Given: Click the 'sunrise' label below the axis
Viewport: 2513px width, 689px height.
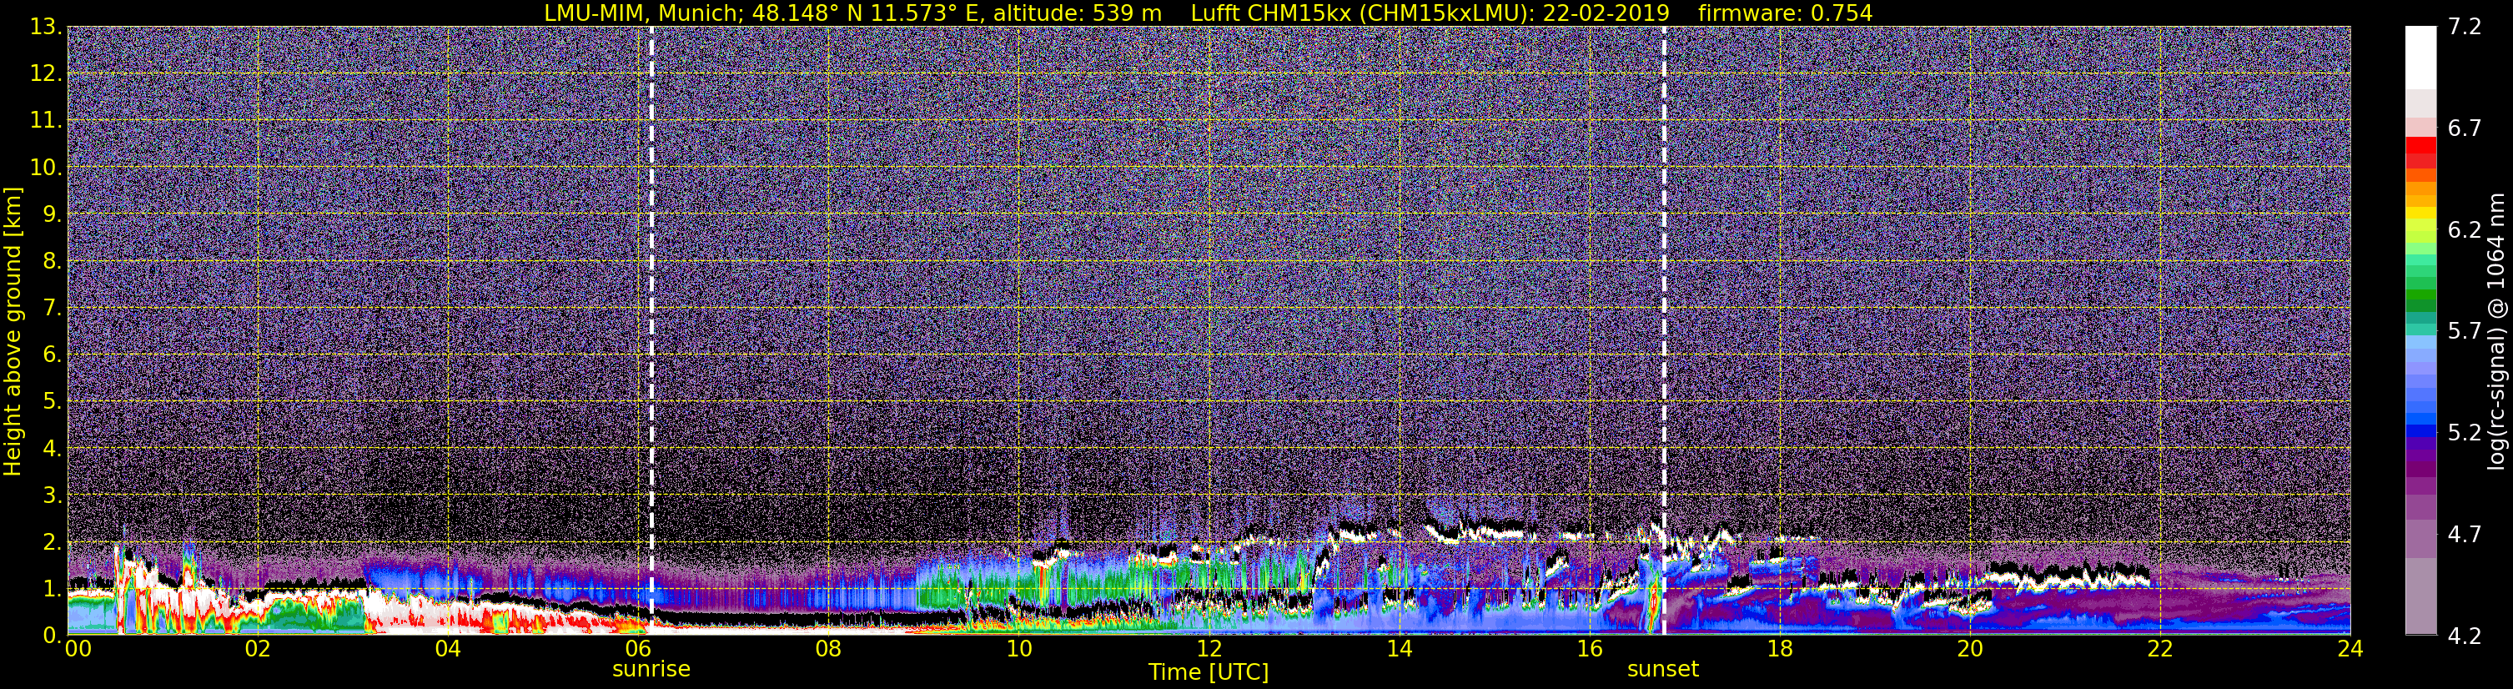Looking at the screenshot, I should pyautogui.click(x=651, y=670).
